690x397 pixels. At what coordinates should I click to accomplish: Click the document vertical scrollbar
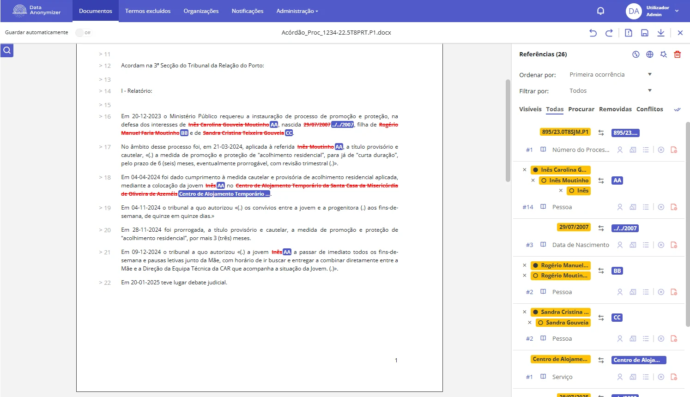click(x=508, y=131)
